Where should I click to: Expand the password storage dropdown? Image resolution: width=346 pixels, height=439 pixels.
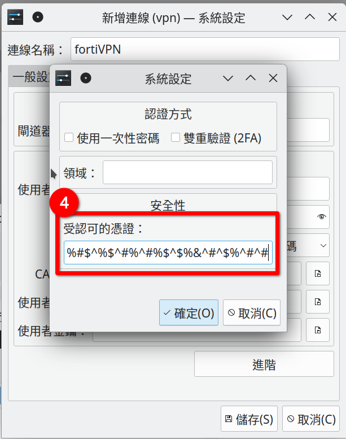323,246
